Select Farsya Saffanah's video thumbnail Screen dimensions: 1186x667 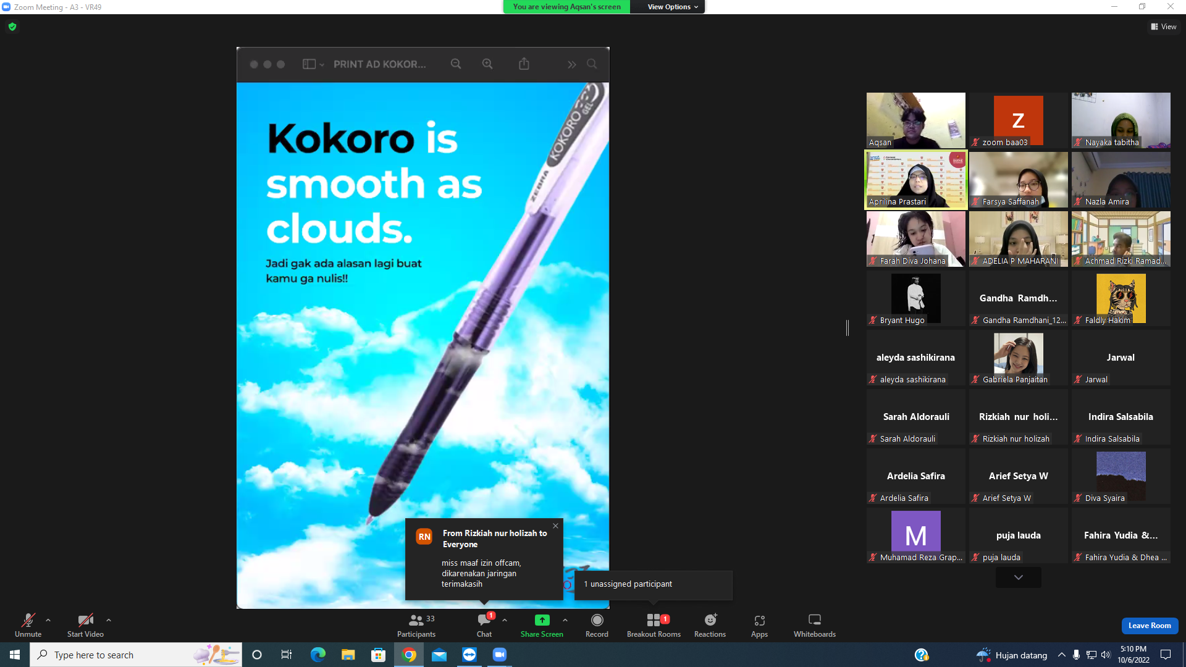1018,179
